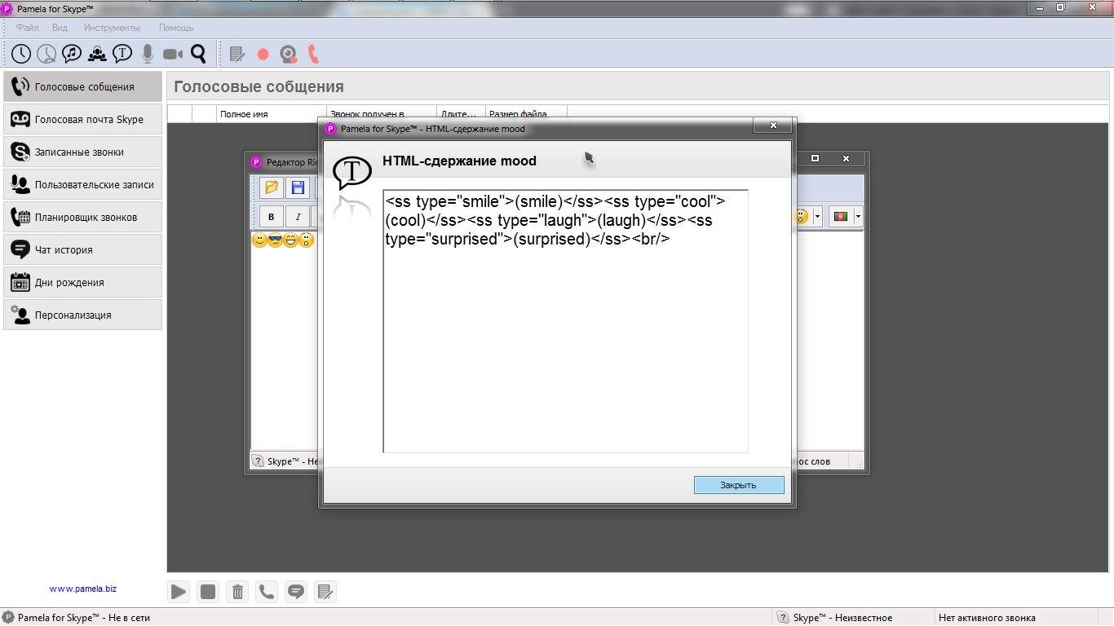Open the Помощь menu
This screenshot has width=1114, height=626.
(x=176, y=28)
